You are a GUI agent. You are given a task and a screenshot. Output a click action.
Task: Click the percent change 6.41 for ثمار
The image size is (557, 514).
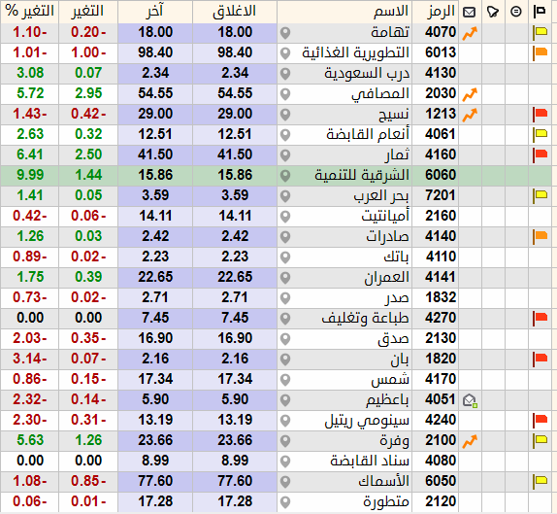pyautogui.click(x=30, y=154)
